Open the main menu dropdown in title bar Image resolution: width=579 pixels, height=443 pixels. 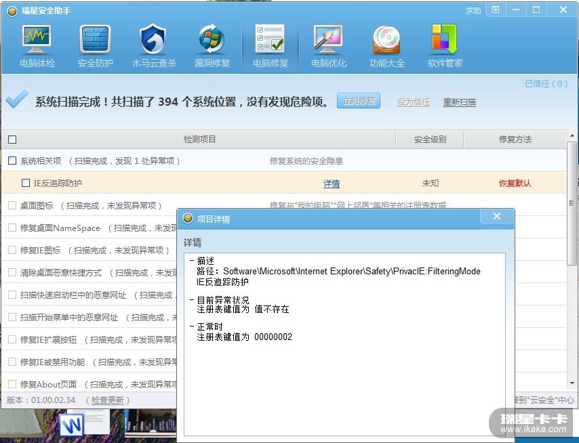tap(496, 10)
